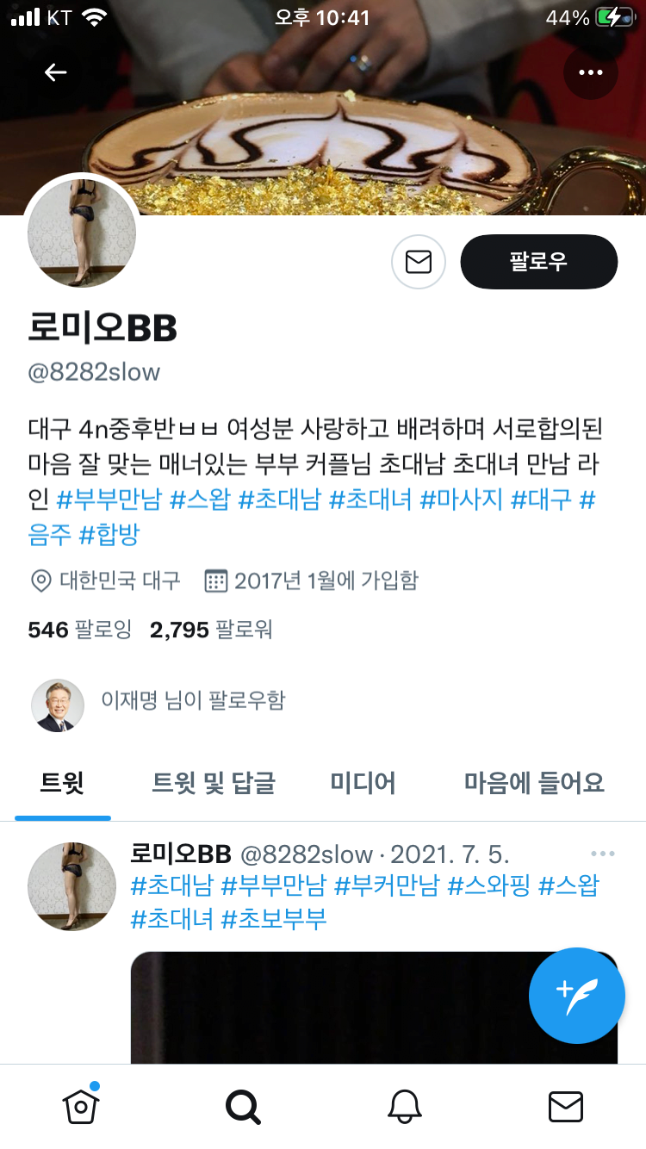Open the search magnifier icon
The image size is (646, 1149).
click(x=243, y=1107)
